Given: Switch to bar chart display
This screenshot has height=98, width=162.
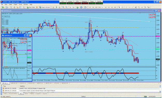Looking at the screenshot, I should pyautogui.click(x=53, y=7).
